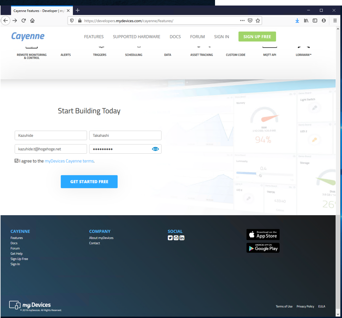Reload the current page

(24, 20)
